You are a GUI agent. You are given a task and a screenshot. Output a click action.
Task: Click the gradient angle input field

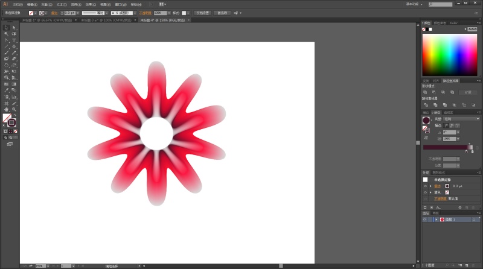449,131
